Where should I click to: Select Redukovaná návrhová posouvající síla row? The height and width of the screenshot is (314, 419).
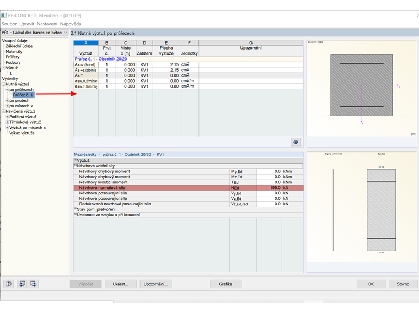pos(189,204)
